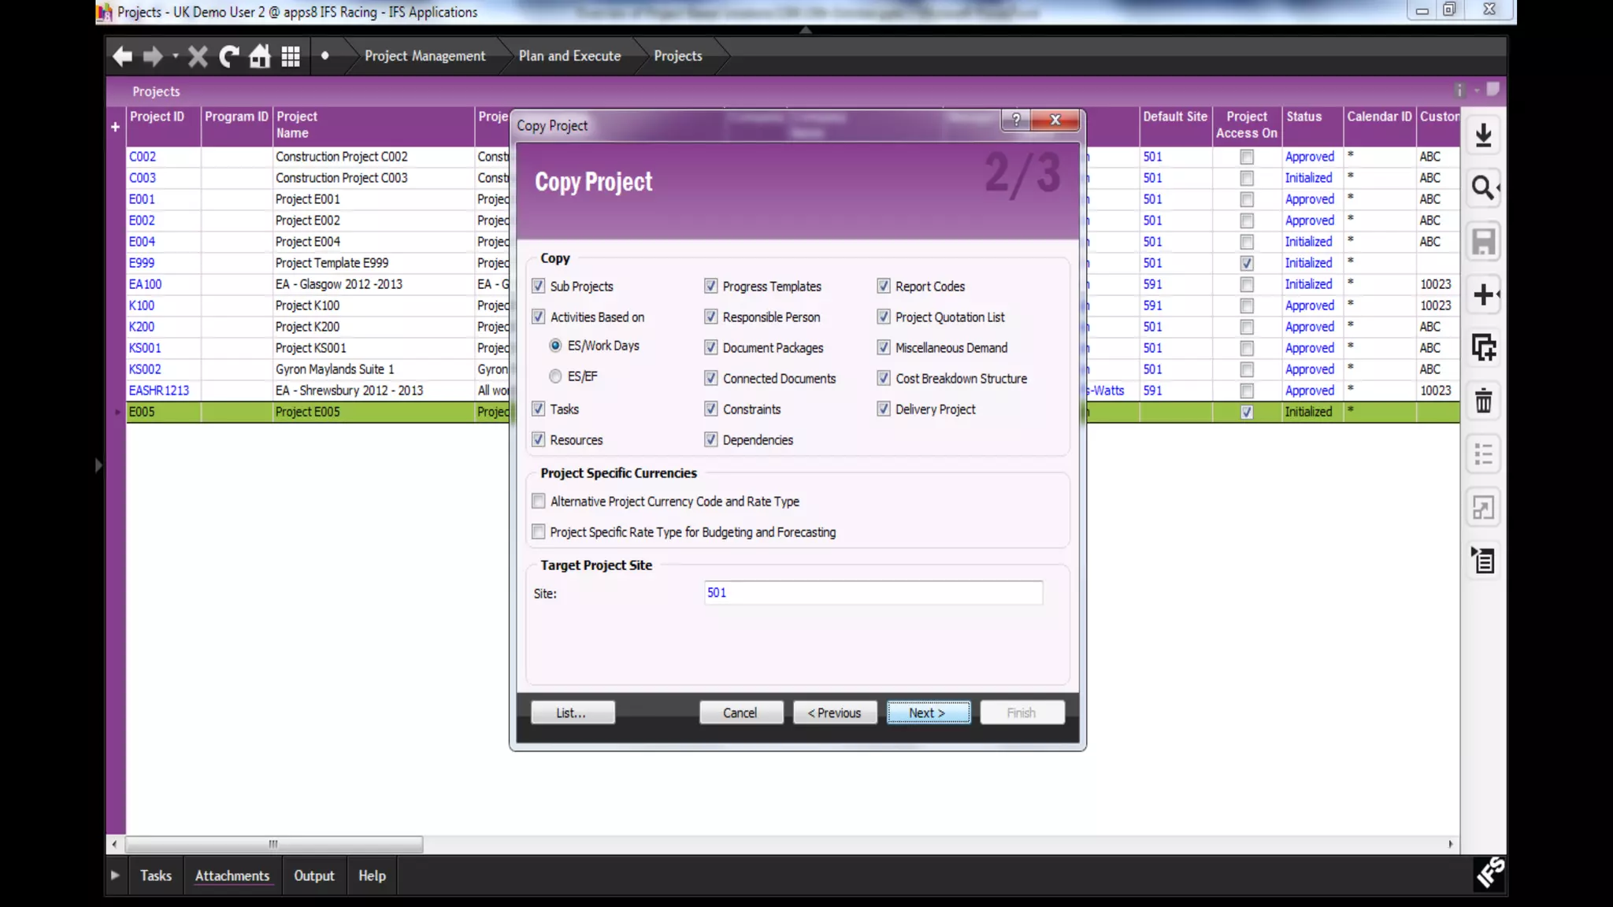Click the Refresh arrow icon
This screenshot has height=907, width=1613.
[x=229, y=56]
